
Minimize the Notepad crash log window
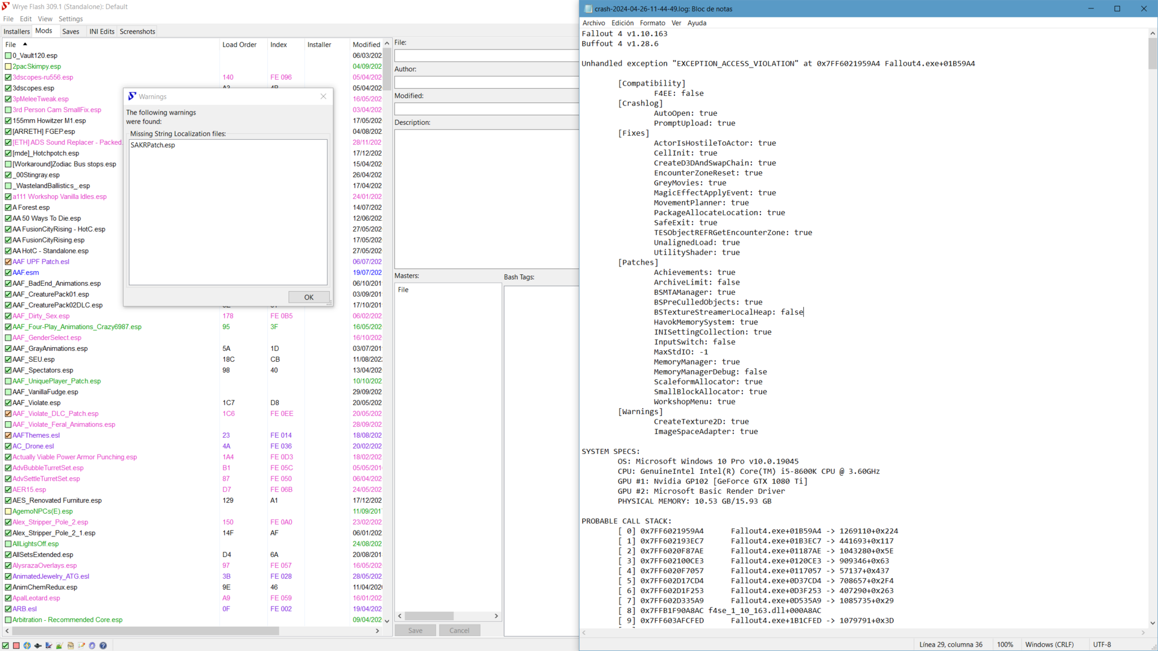click(x=1090, y=8)
